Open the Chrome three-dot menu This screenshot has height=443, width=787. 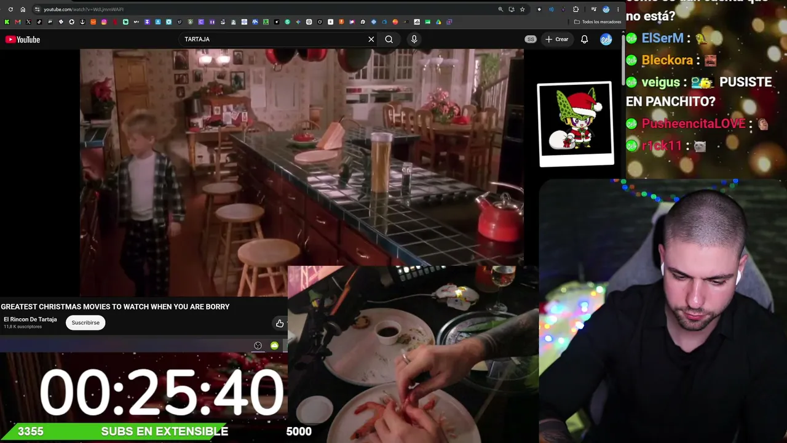618,9
